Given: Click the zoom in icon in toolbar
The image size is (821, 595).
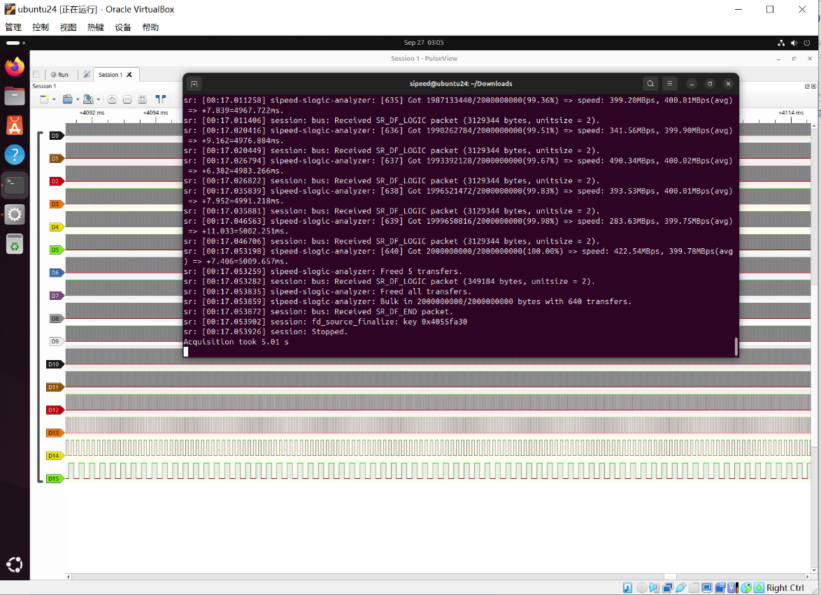Looking at the screenshot, I should point(112,99).
